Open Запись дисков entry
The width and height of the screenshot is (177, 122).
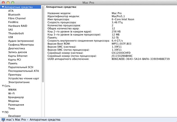tap(17, 52)
